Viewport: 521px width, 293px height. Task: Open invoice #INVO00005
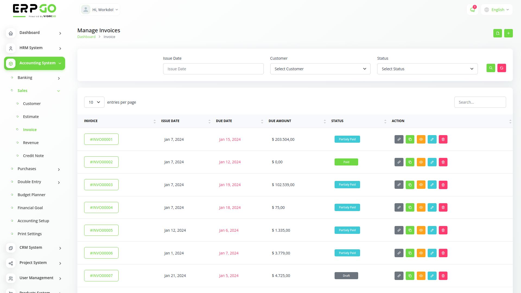(x=101, y=230)
